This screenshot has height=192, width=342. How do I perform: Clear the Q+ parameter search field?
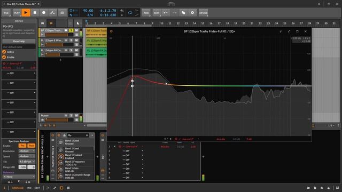click(87, 135)
